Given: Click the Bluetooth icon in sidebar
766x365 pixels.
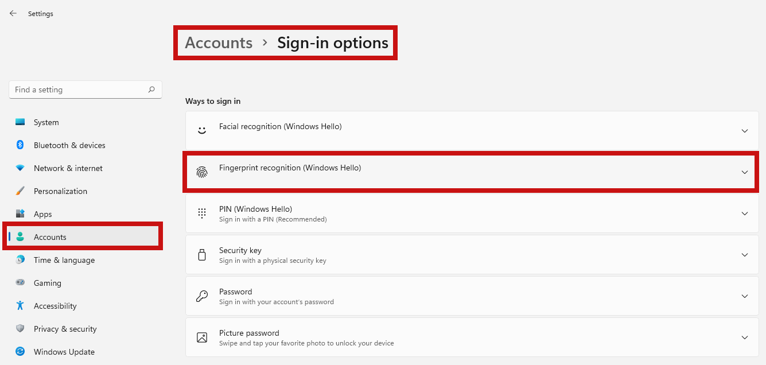Looking at the screenshot, I should coord(20,145).
